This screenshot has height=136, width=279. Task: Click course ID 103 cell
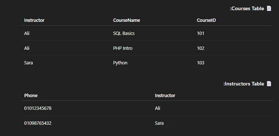tap(201, 63)
